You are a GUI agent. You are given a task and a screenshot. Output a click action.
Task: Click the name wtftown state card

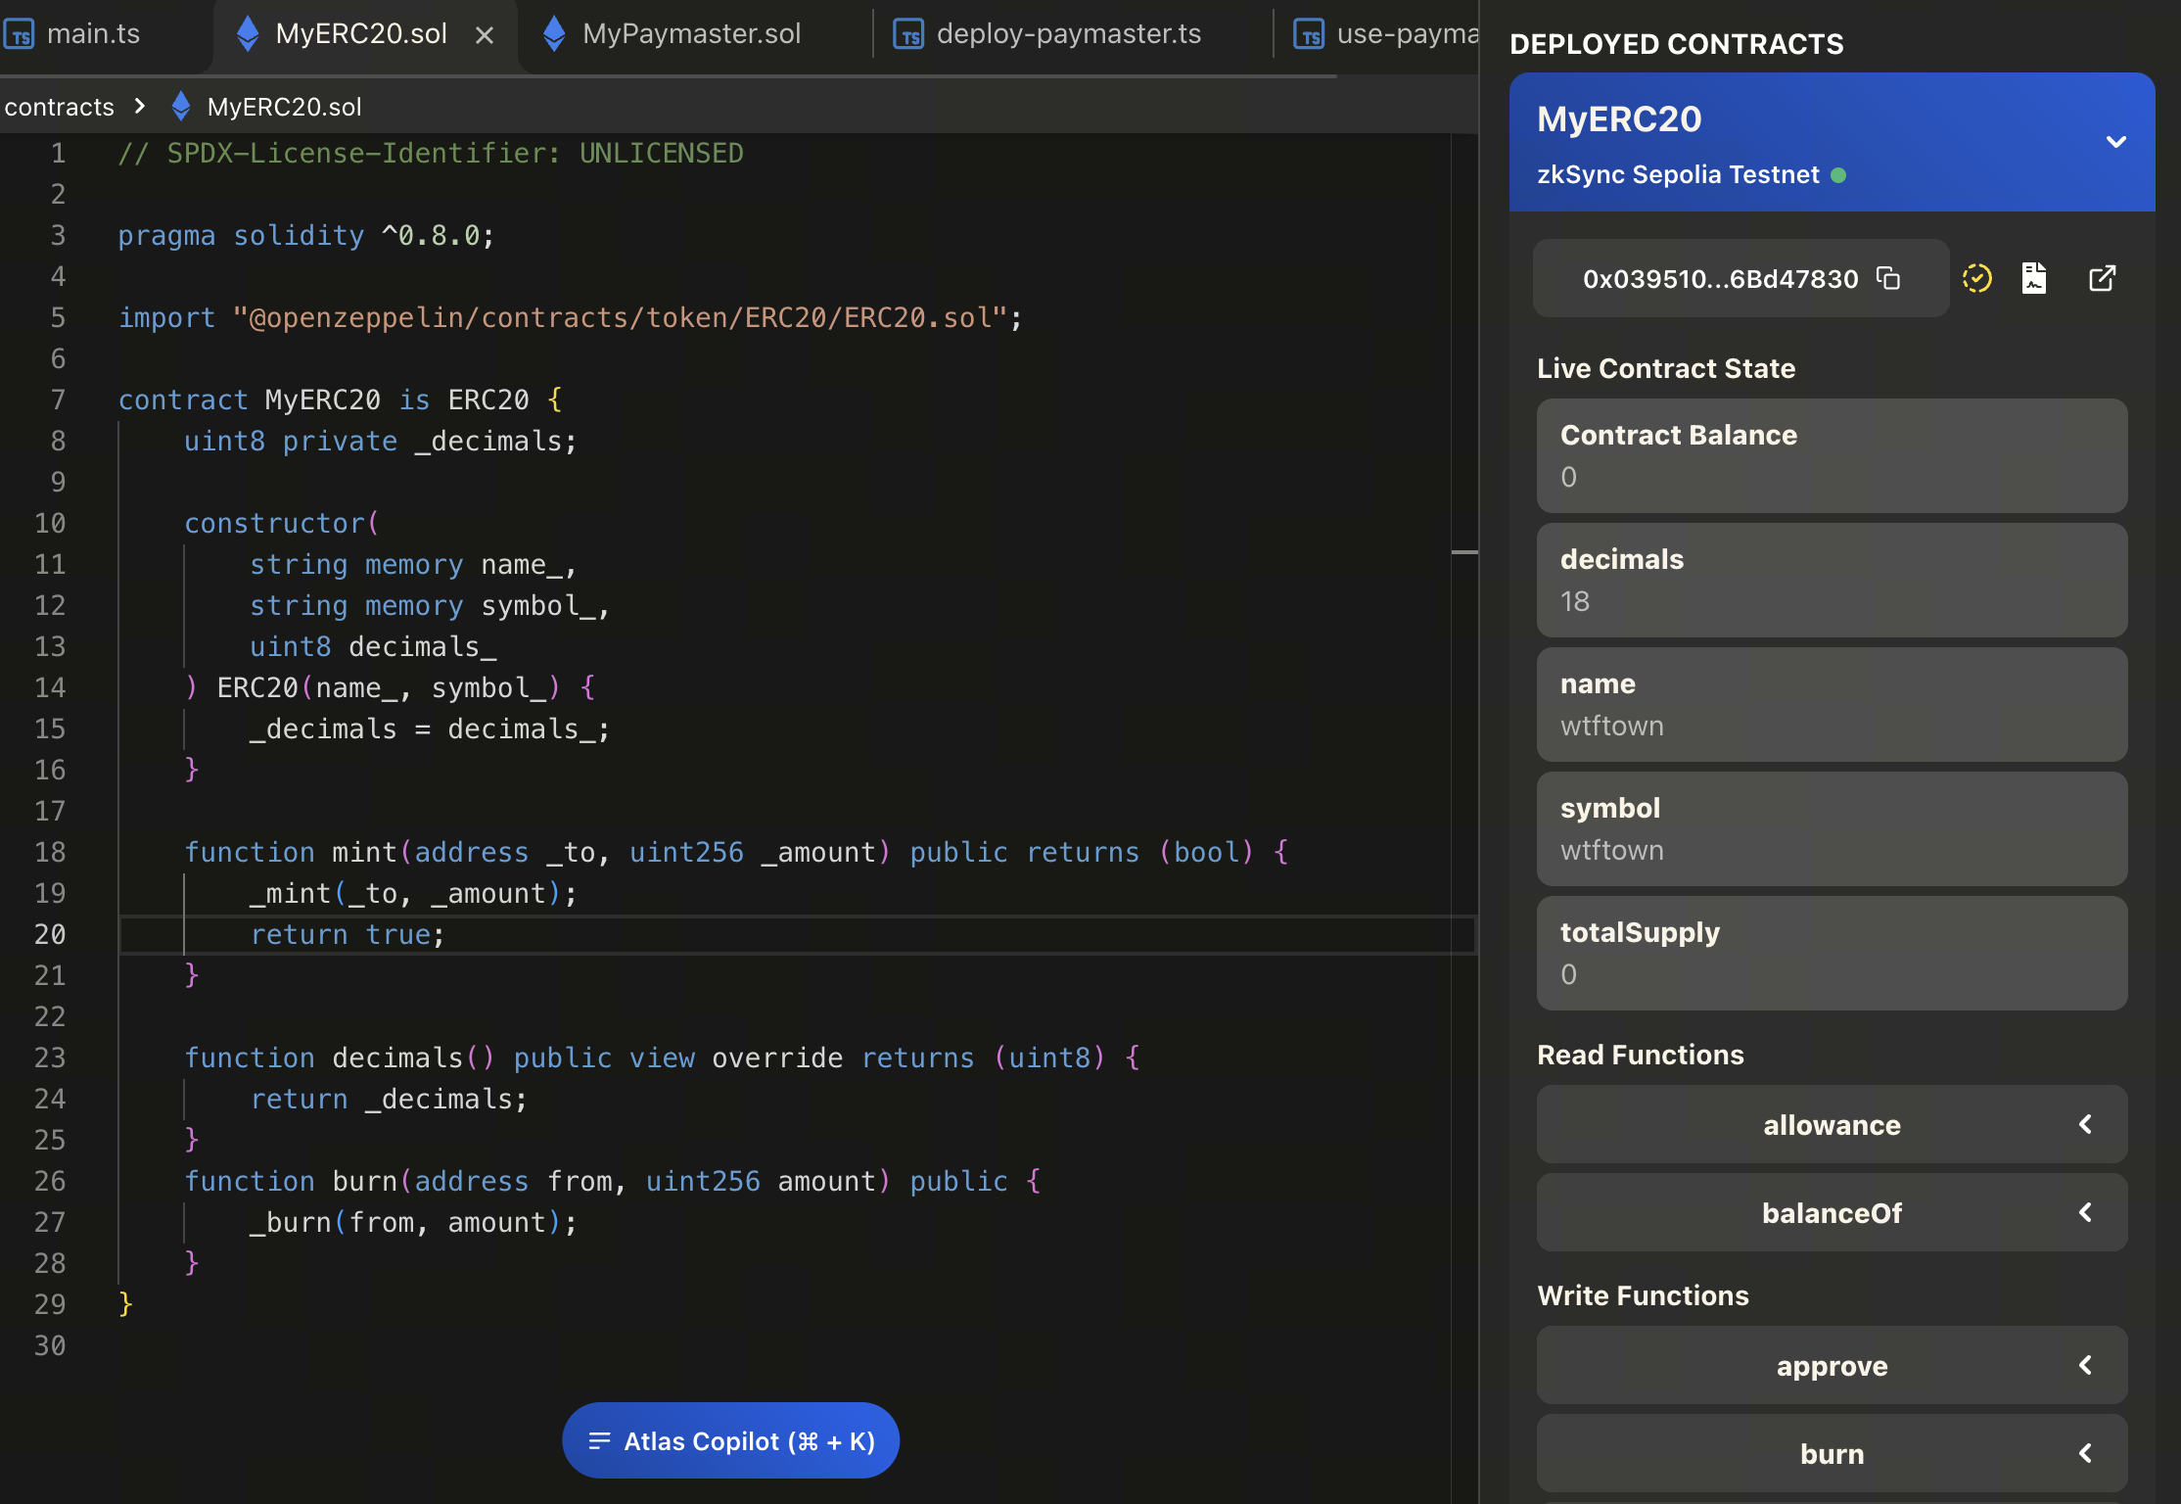1832,704
